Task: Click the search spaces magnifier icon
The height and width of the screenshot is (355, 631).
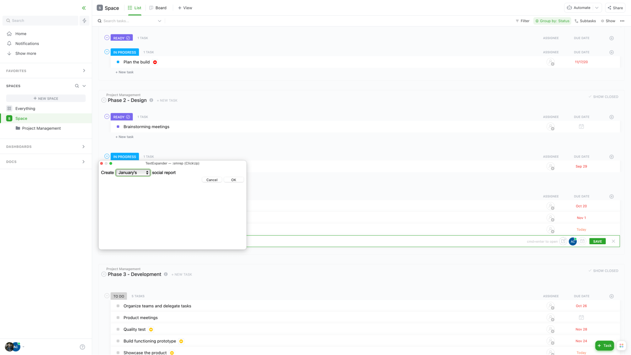Action: click(77, 86)
